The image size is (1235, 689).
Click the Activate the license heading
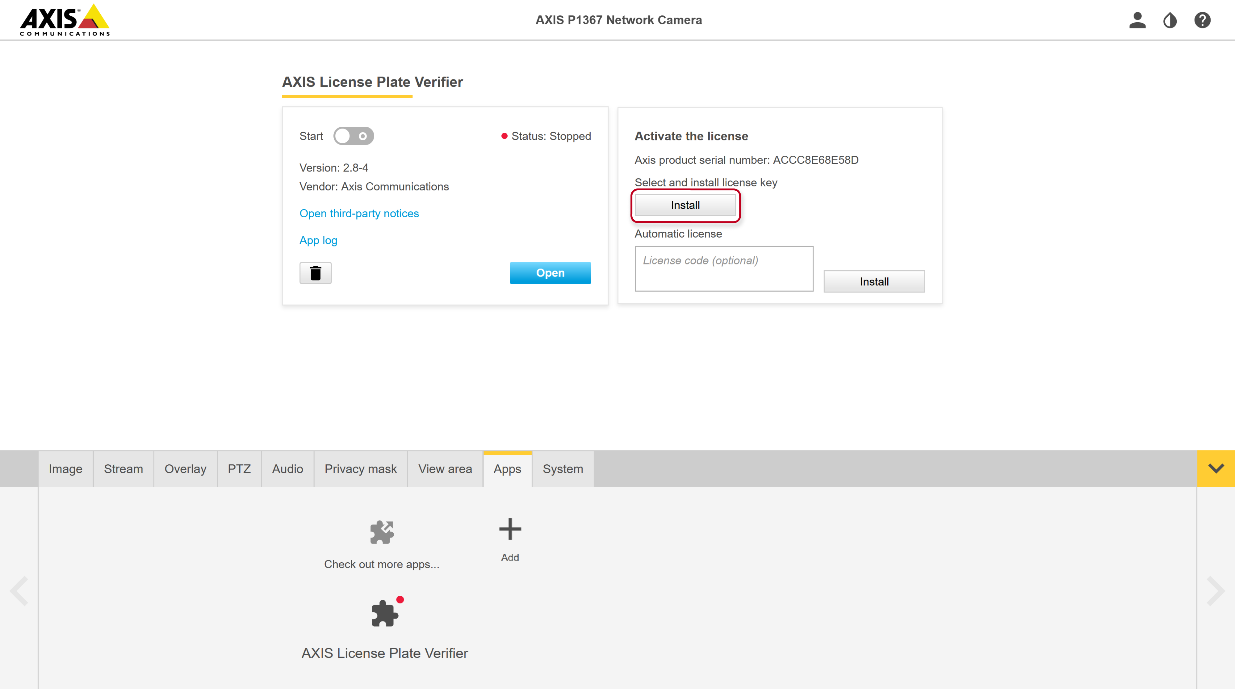(691, 136)
